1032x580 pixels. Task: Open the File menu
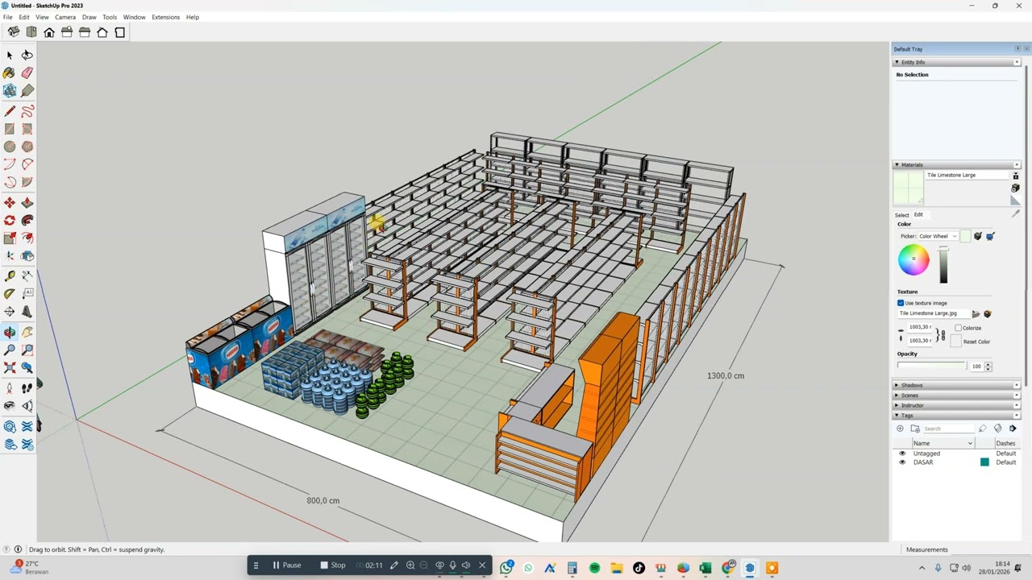7,17
